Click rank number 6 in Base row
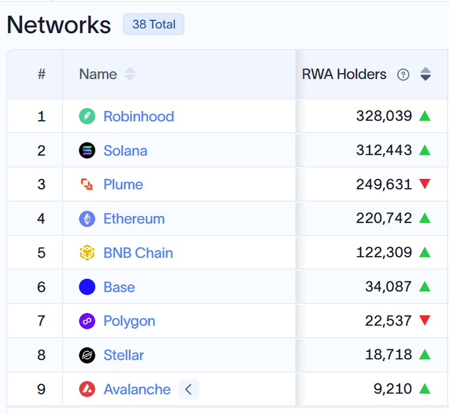The image size is (449, 414). tap(42, 287)
